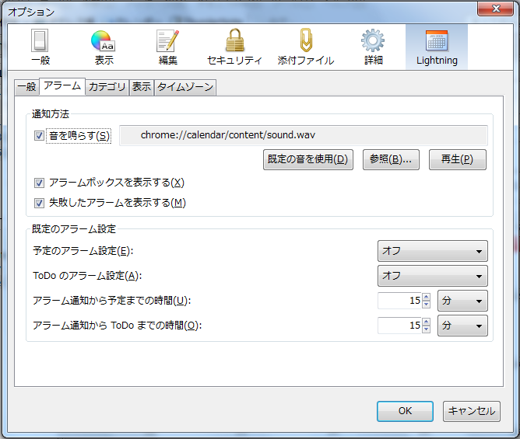Switch to the タイムゾーン sub-tab
Viewport: 520px width, 439px height.
(x=185, y=87)
